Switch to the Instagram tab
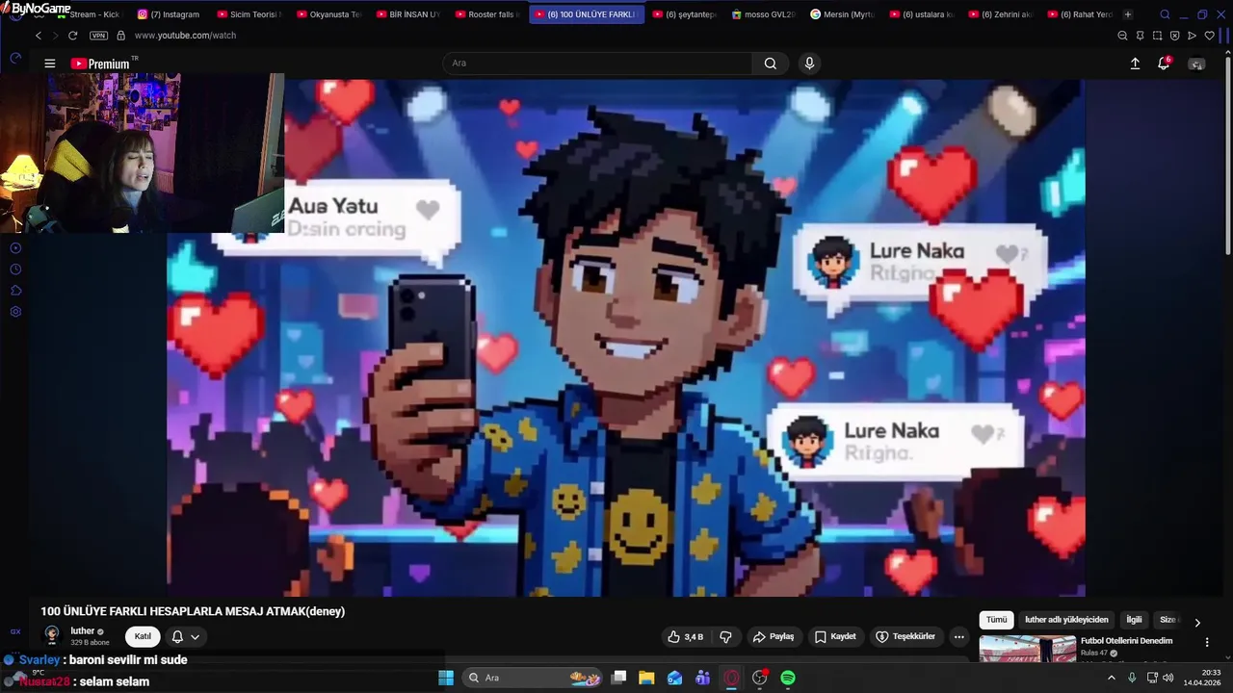Image resolution: width=1233 pixels, height=693 pixels. (169, 14)
